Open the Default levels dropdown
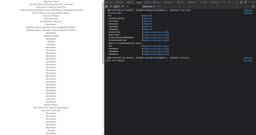The image size is (256, 135). click(x=148, y=6)
